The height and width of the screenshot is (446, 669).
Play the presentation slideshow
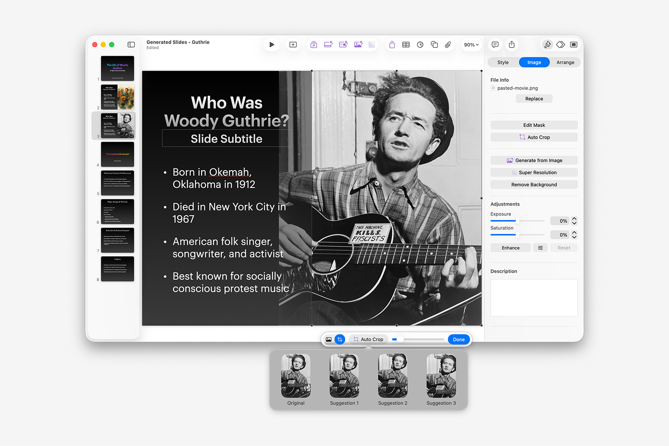coord(272,45)
